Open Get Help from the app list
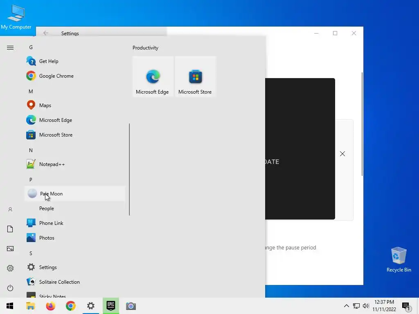The image size is (419, 314). (x=75, y=61)
